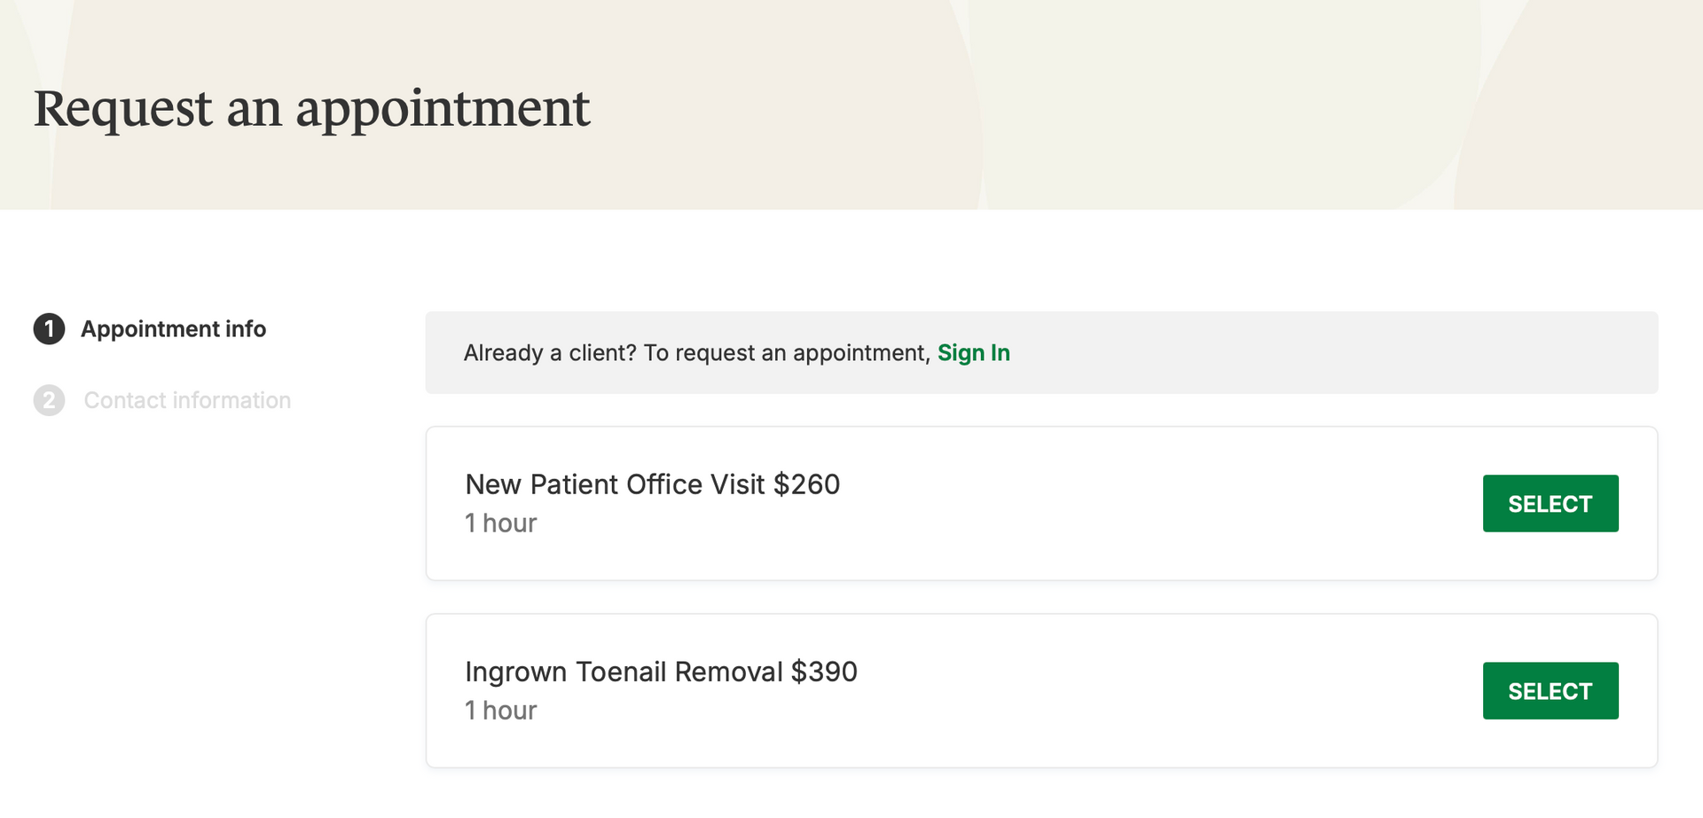Follow the Sign In link

[973, 353]
